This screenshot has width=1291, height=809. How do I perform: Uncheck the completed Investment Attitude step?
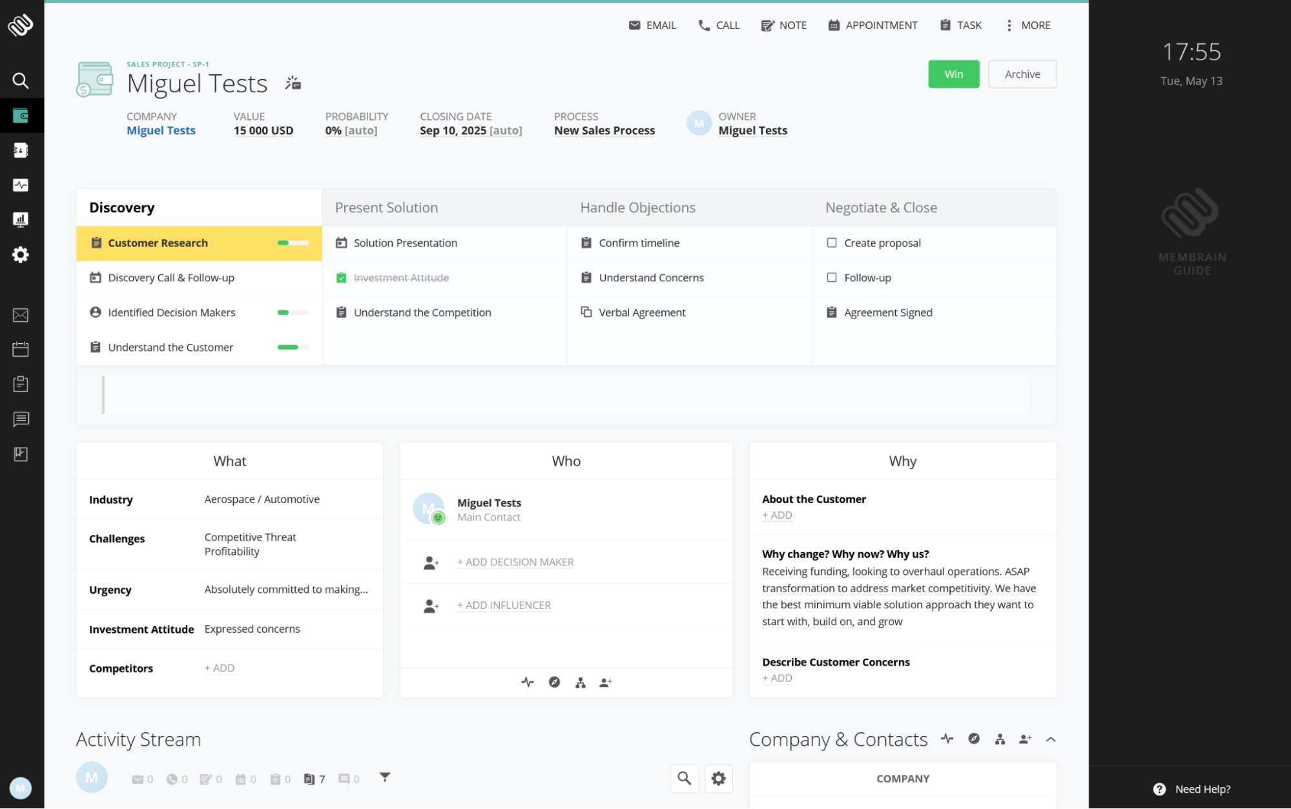coord(340,277)
